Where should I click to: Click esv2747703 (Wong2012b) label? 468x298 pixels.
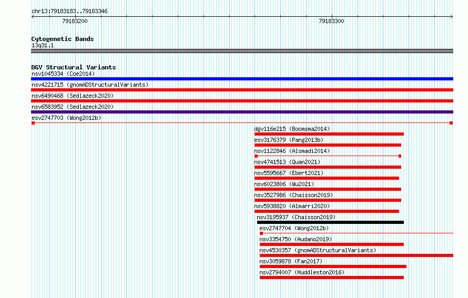[66, 118]
